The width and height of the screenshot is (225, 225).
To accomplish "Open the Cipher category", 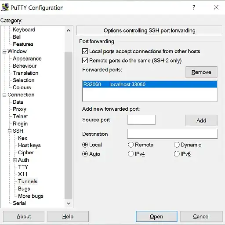I will (26, 152).
